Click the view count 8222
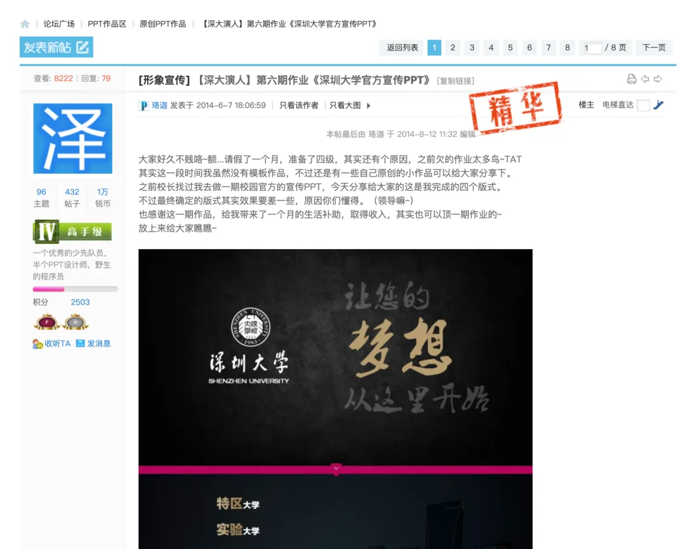Viewport: 688px width, 549px height. pos(63,78)
